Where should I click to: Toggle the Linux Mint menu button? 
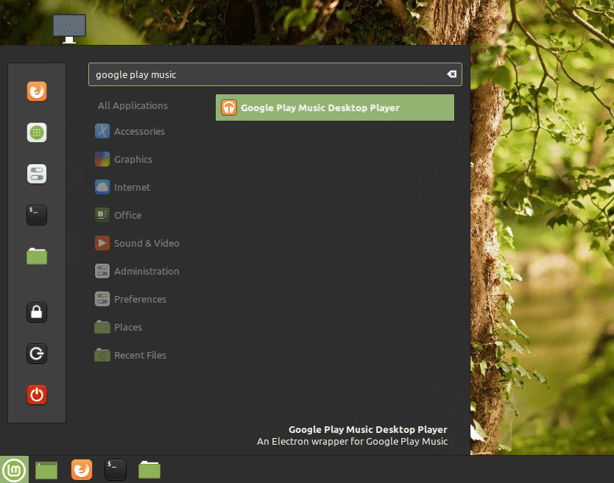coord(14,470)
